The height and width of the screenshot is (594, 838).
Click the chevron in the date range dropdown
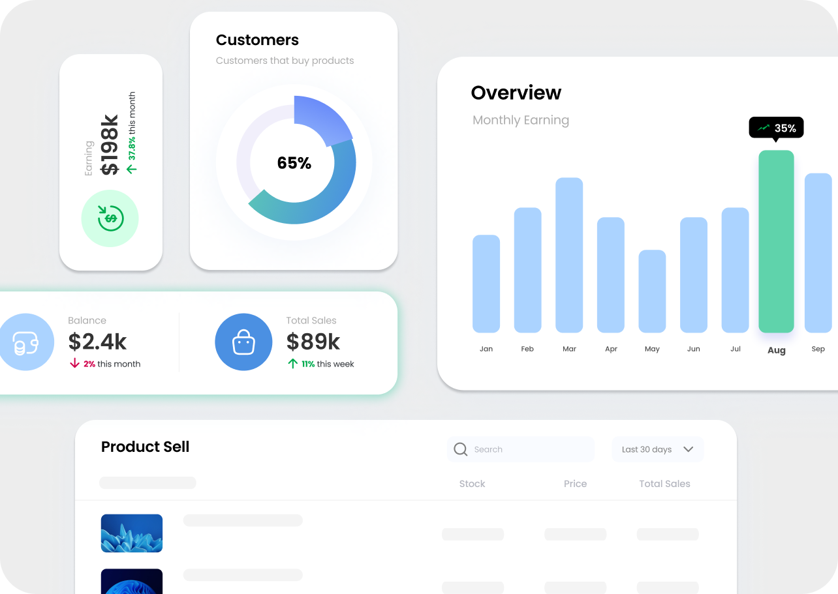click(688, 449)
